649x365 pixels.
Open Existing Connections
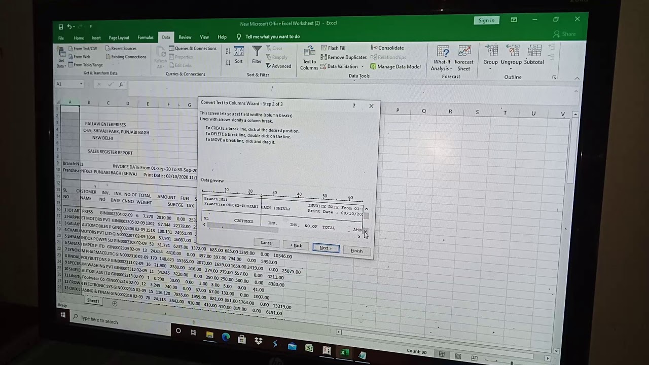pyautogui.click(x=126, y=57)
